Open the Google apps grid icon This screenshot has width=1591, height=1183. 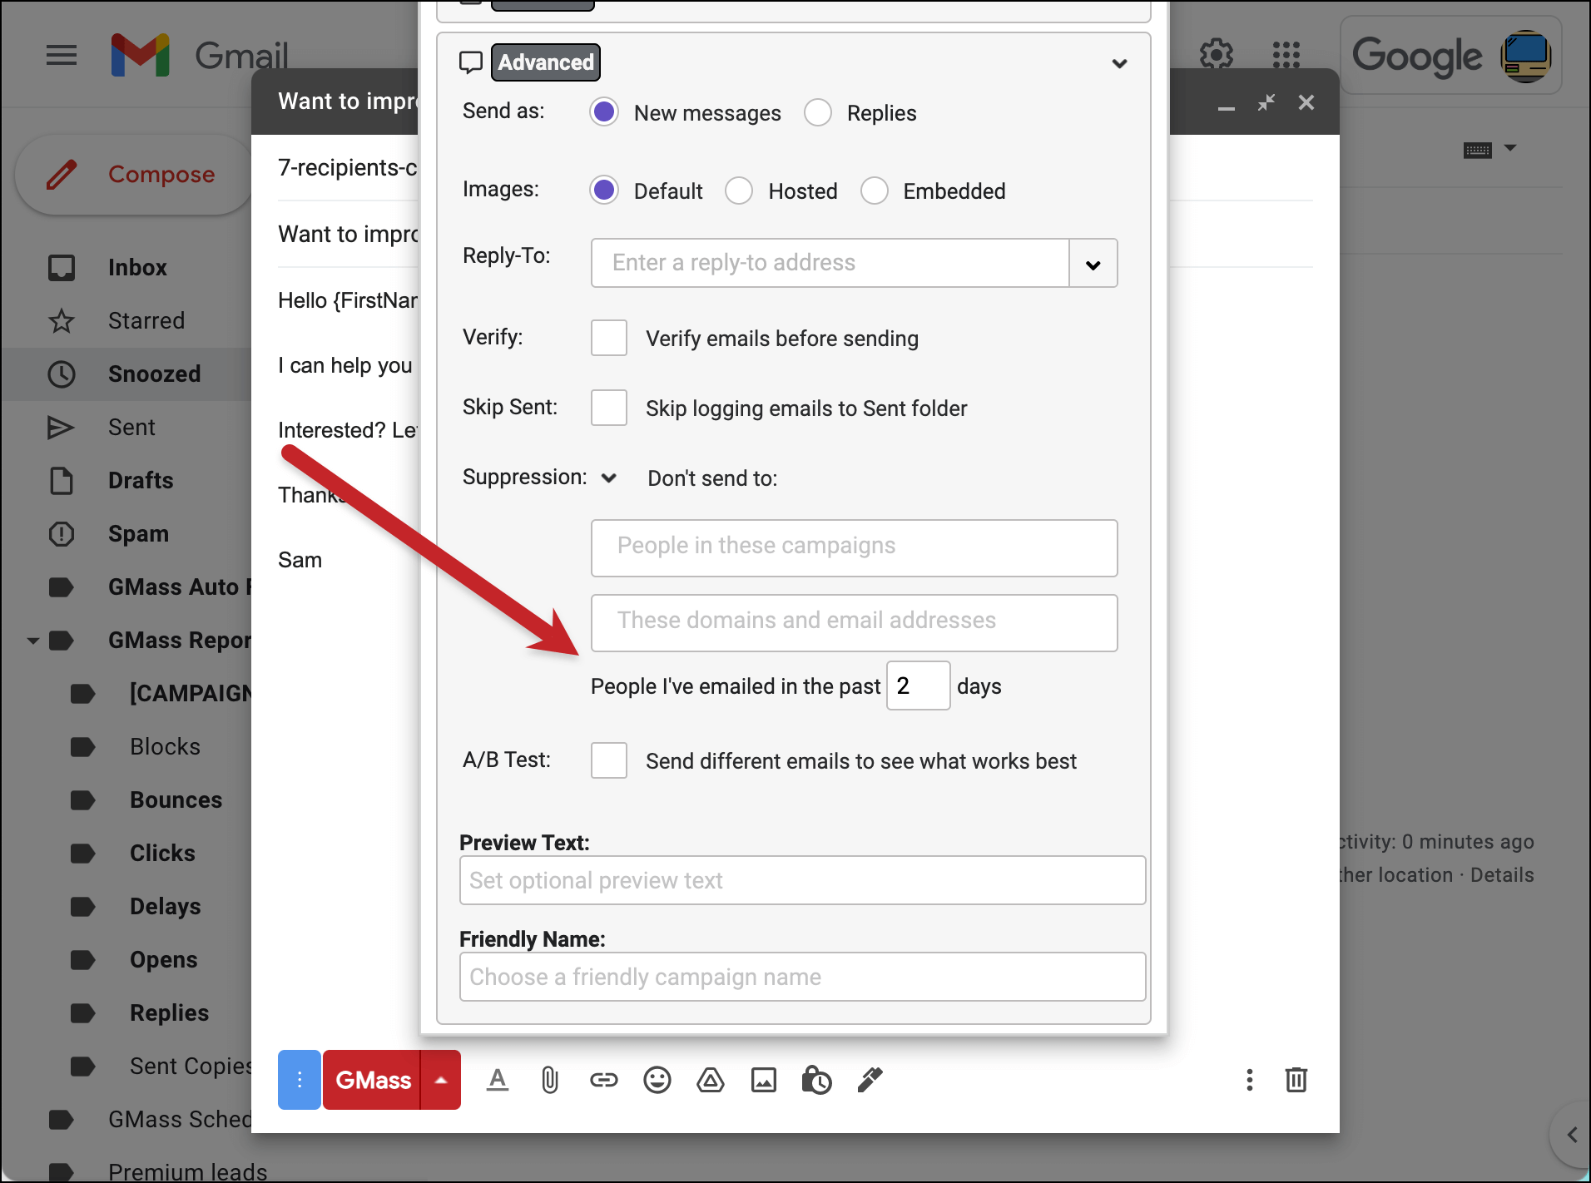click(x=1286, y=55)
